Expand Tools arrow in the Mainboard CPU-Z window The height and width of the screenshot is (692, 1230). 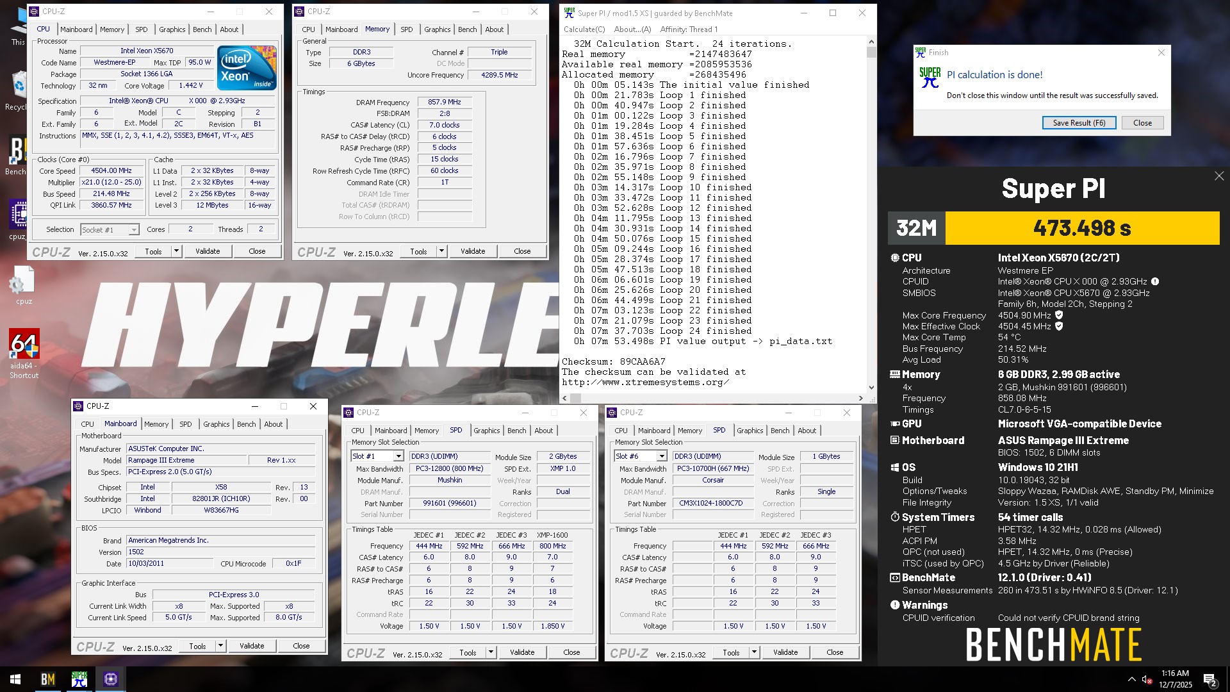220,646
